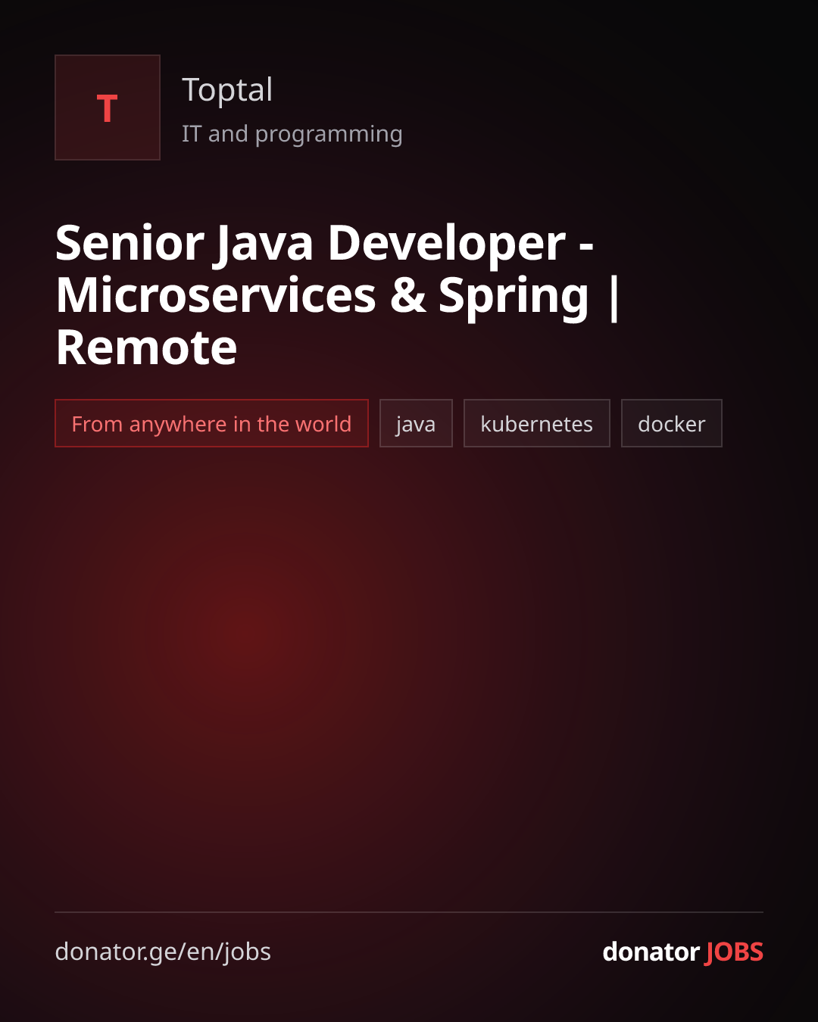
Task: Select the Toptal company name
Action: coord(227,90)
